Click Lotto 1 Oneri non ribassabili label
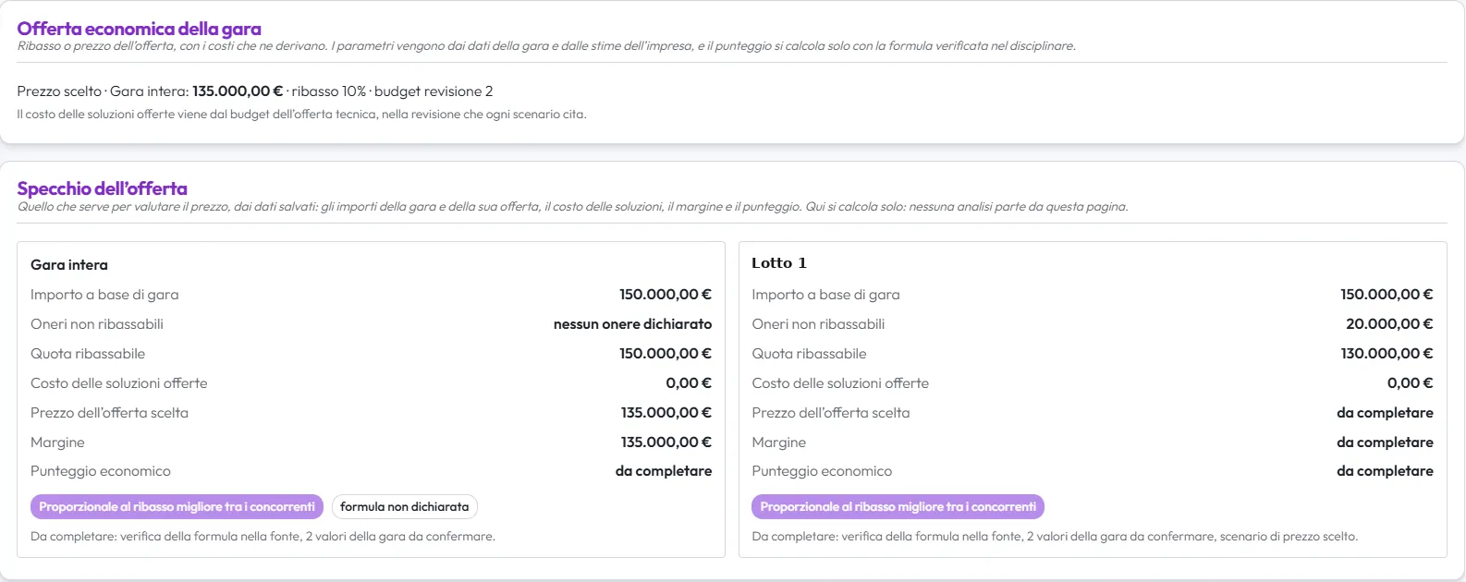This screenshot has width=1466, height=582. [818, 324]
